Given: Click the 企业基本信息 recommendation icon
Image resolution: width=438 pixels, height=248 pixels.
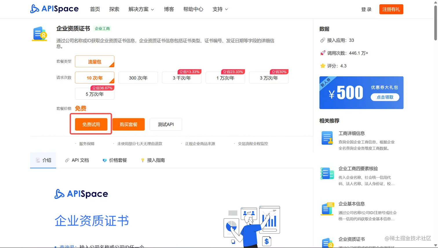Looking at the screenshot, I should tap(327, 209).
